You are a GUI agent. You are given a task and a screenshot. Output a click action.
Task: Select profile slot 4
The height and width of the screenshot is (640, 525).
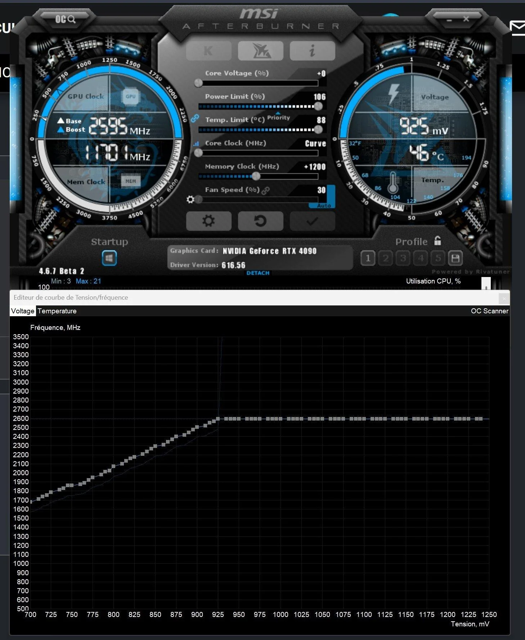click(x=421, y=258)
